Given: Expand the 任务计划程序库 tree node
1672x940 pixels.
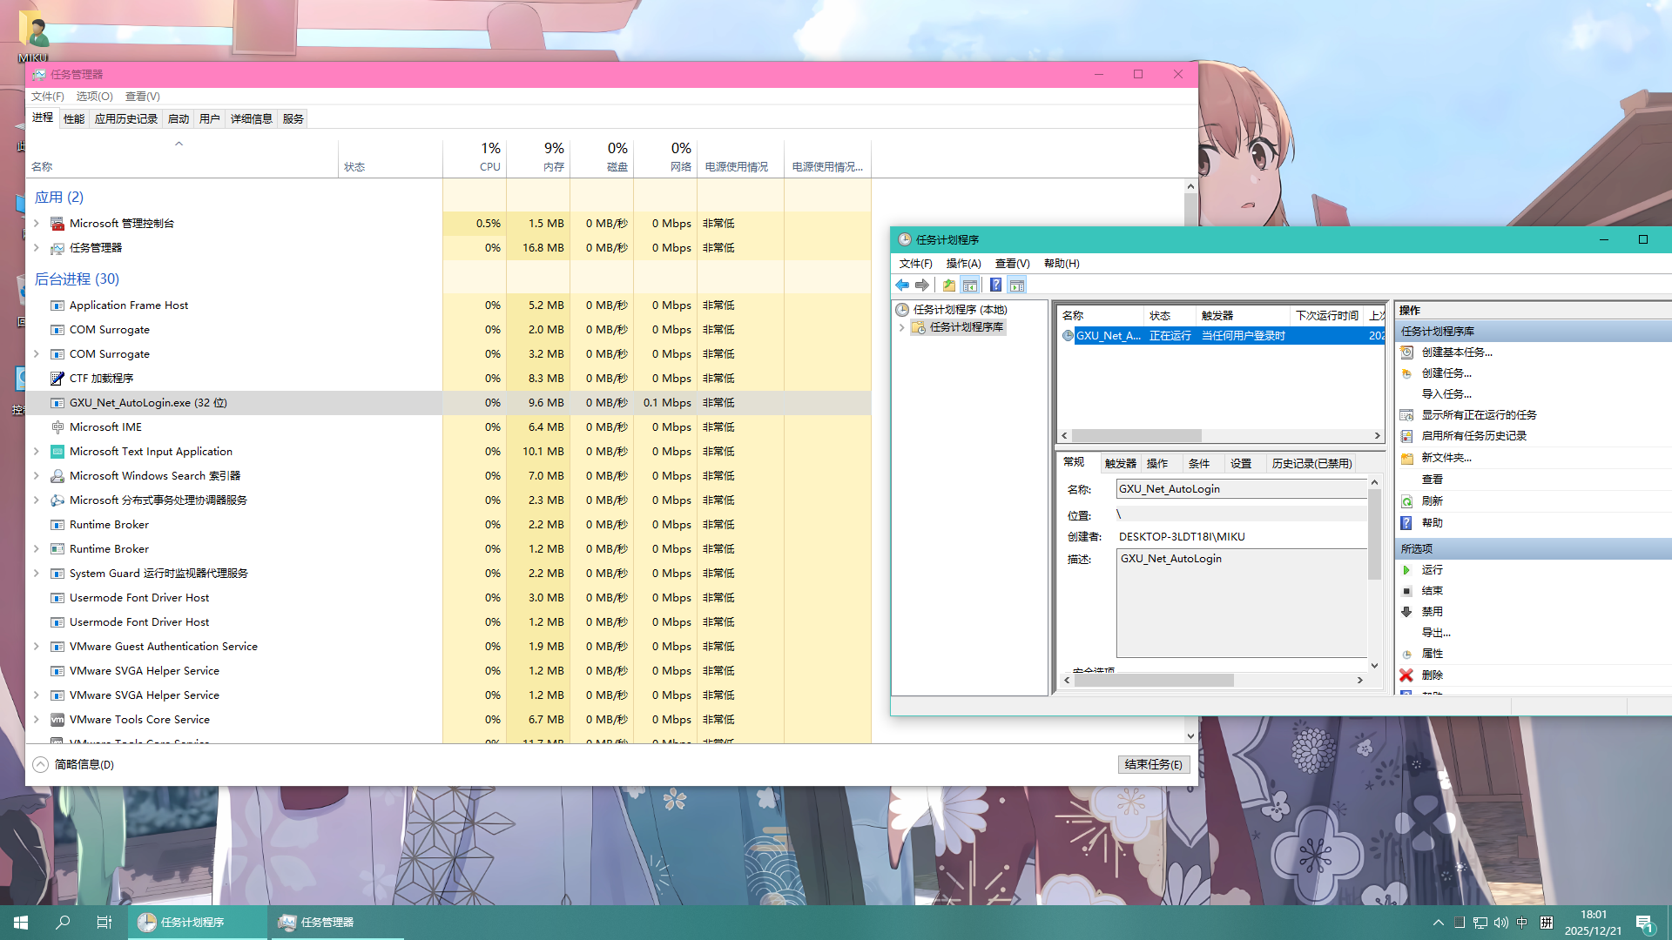Looking at the screenshot, I should tap(903, 327).
